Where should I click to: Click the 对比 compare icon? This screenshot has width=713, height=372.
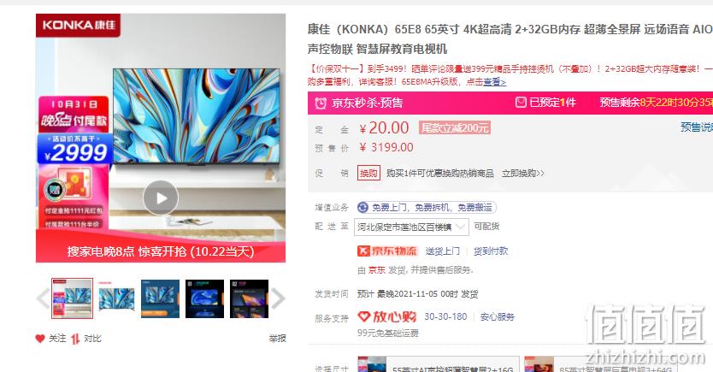pos(75,339)
